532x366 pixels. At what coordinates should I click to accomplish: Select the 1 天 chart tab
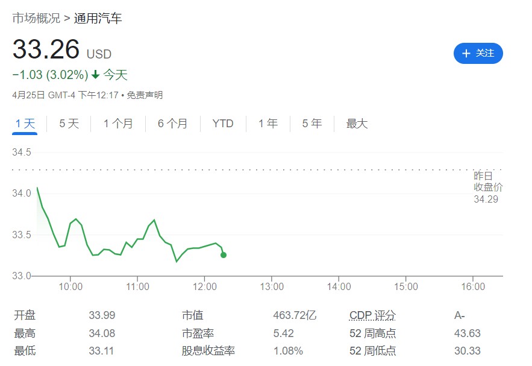(25, 124)
